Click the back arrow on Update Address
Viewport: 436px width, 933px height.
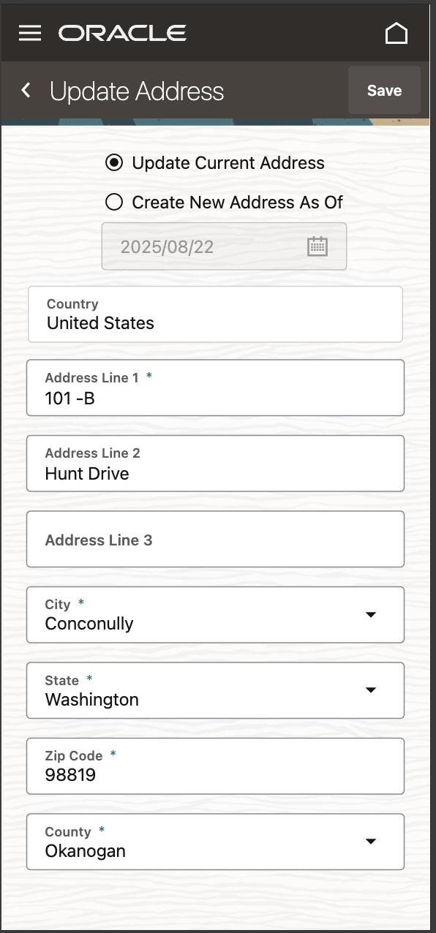pyautogui.click(x=26, y=90)
